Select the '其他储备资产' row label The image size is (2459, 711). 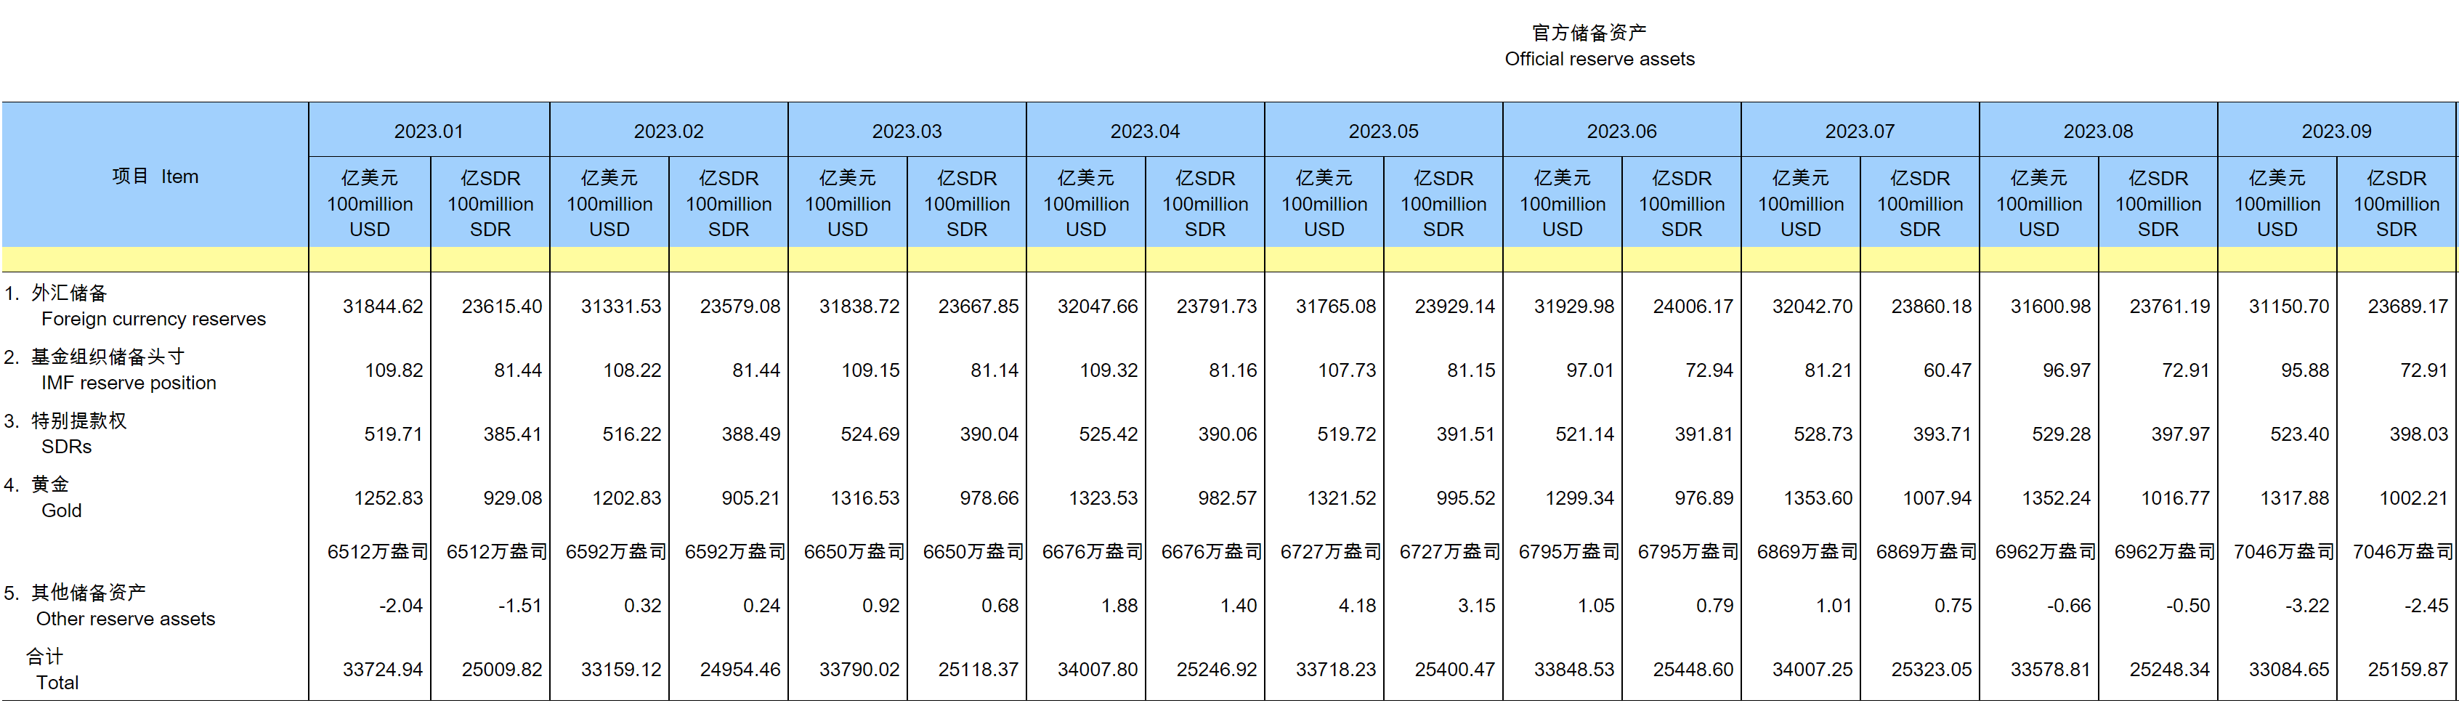[88, 593]
